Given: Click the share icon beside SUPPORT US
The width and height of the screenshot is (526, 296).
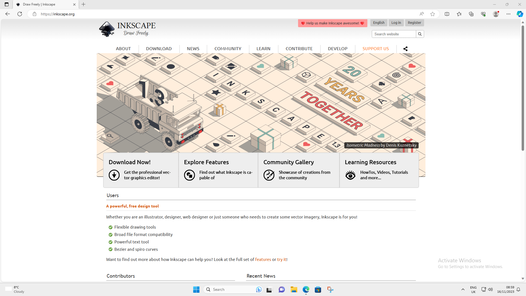Looking at the screenshot, I should (x=405, y=49).
